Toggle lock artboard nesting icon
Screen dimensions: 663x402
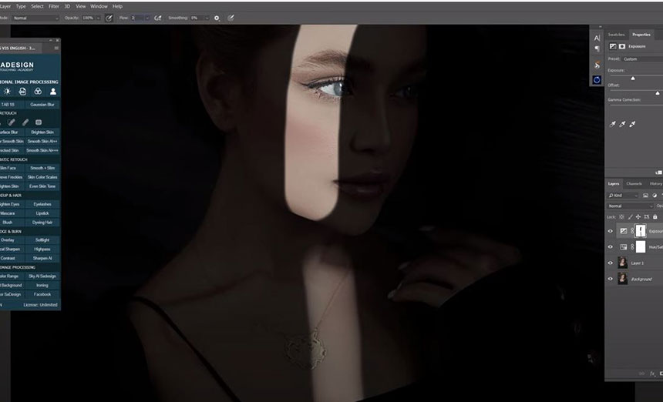tap(647, 216)
